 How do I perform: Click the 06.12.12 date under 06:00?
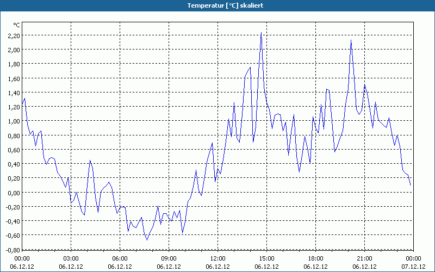tap(120, 267)
